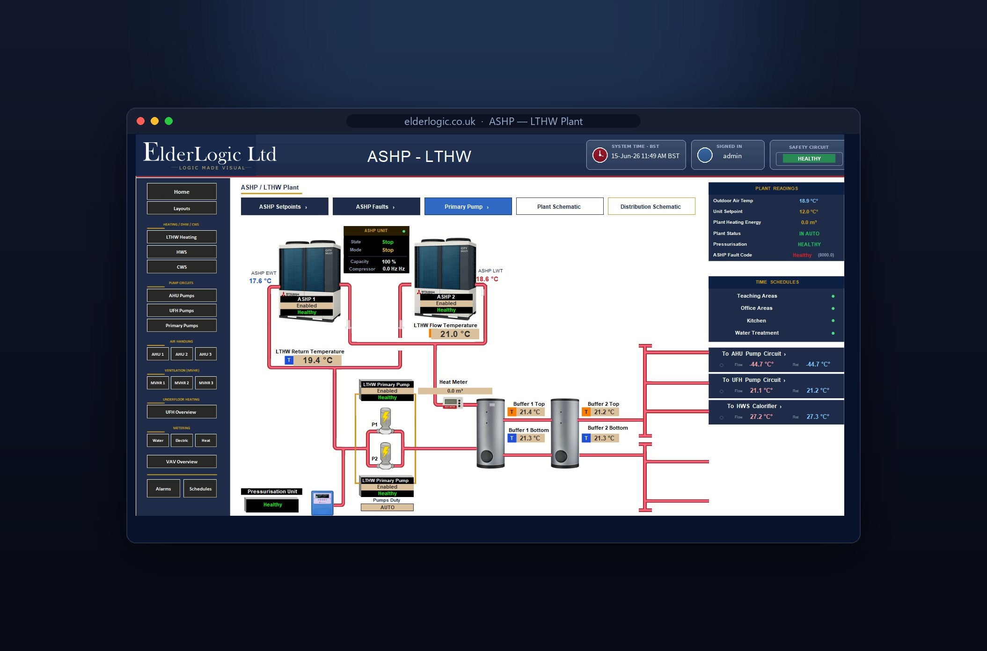Screen dimensions: 987x651
Task: Expand To HWS Calorifier
Action: click(x=754, y=406)
